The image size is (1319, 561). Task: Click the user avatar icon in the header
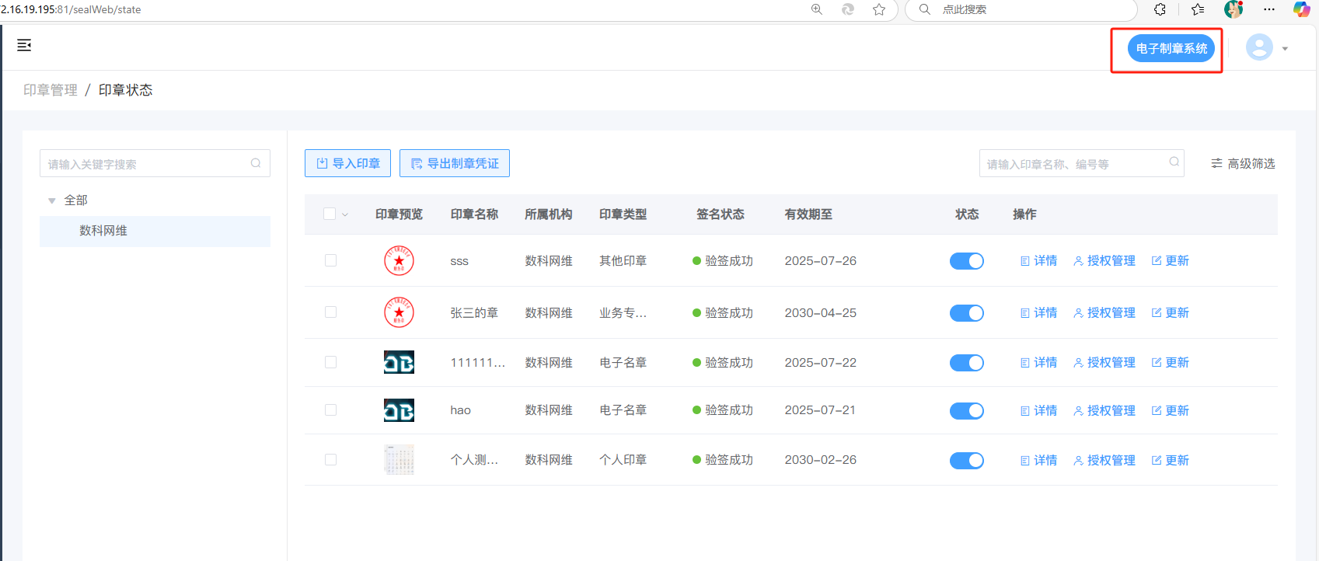(1259, 47)
